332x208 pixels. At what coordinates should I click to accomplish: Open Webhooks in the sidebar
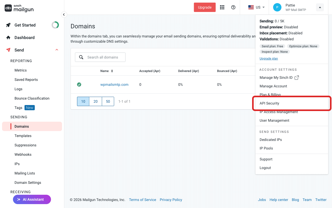23,154
